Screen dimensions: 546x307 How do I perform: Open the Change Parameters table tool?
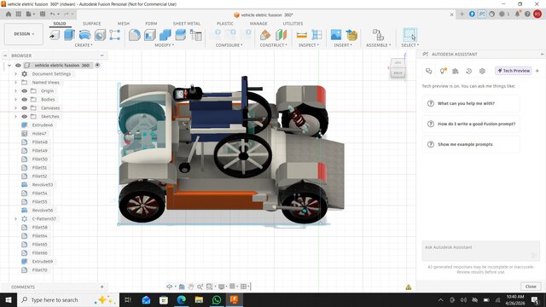click(x=195, y=35)
